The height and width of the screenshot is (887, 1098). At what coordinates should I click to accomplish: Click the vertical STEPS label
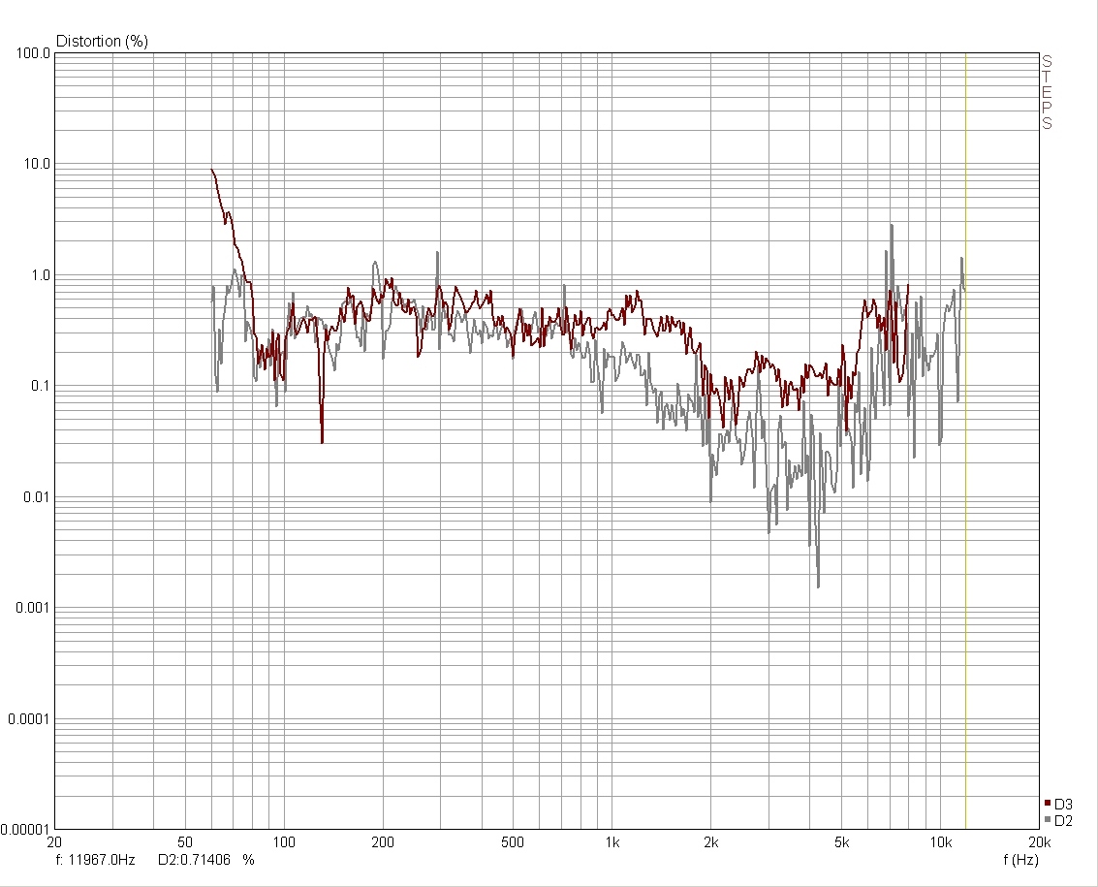tap(1047, 93)
